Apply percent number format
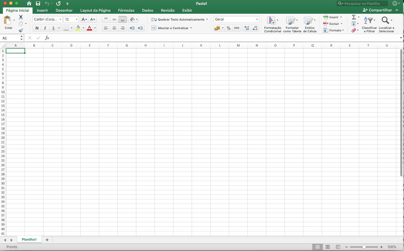The width and height of the screenshot is (404, 251). click(x=228, y=28)
